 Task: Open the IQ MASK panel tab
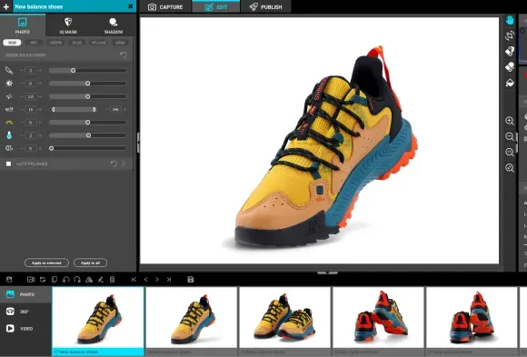[68, 25]
